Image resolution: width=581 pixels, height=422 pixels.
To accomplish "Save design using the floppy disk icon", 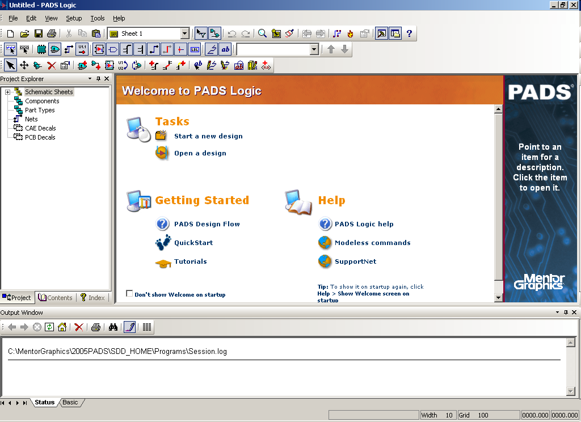I will pos(38,33).
